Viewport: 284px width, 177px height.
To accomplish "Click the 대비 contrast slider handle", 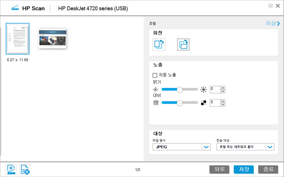I will (180, 103).
